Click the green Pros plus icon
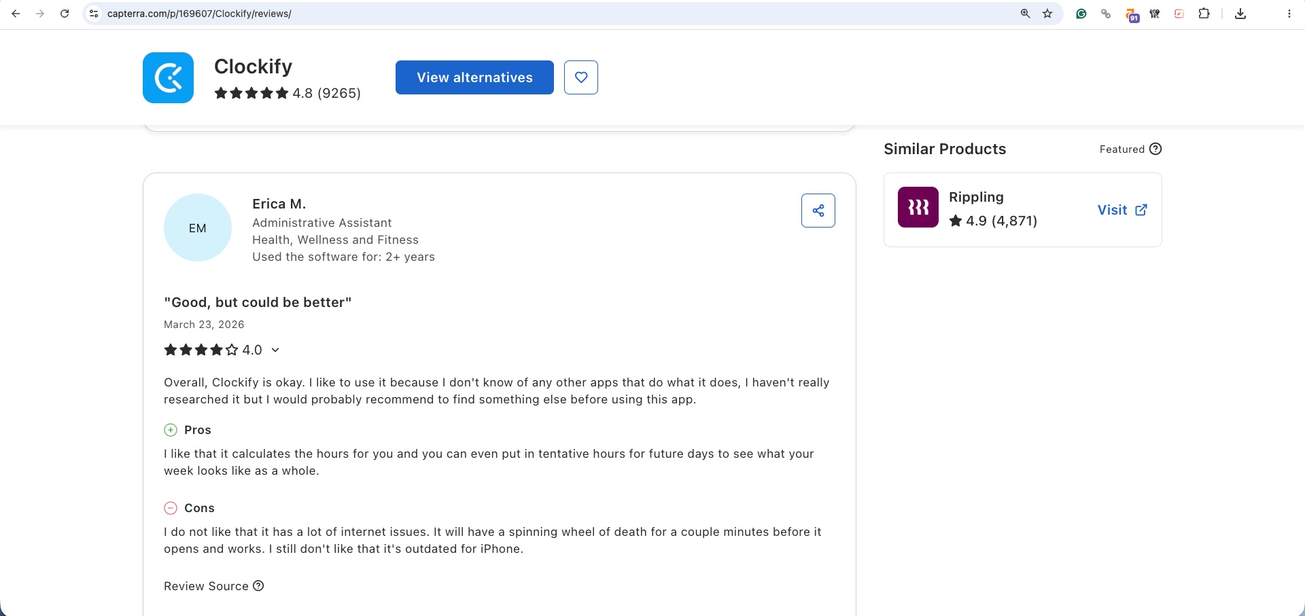 pyautogui.click(x=171, y=430)
